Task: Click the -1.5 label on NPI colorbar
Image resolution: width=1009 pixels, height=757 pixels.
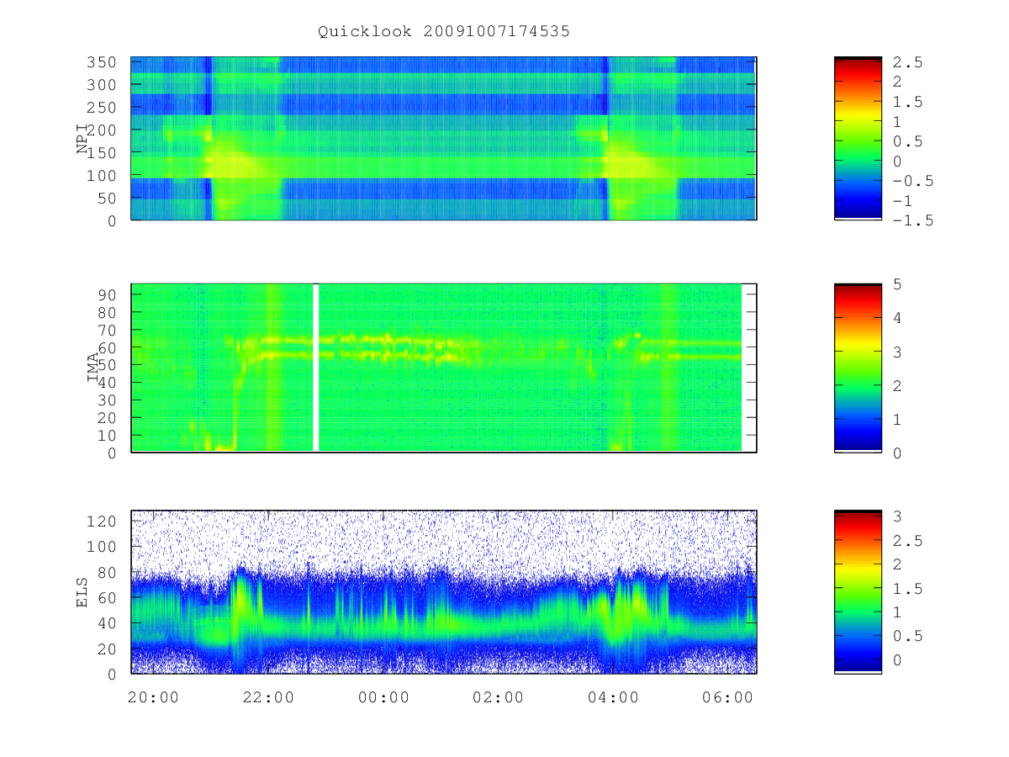Action: point(912,220)
